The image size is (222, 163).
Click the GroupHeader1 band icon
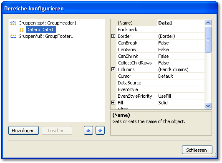coord(13,23)
